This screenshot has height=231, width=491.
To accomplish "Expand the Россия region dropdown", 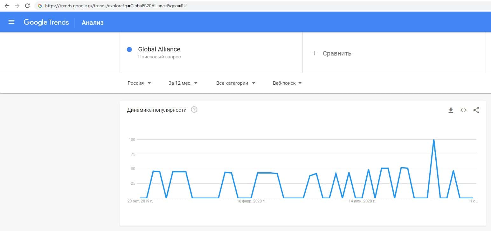I will click(139, 83).
